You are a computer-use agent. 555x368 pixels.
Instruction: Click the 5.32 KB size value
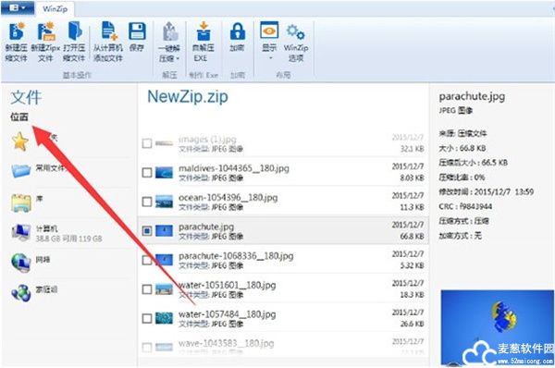[x=412, y=265]
